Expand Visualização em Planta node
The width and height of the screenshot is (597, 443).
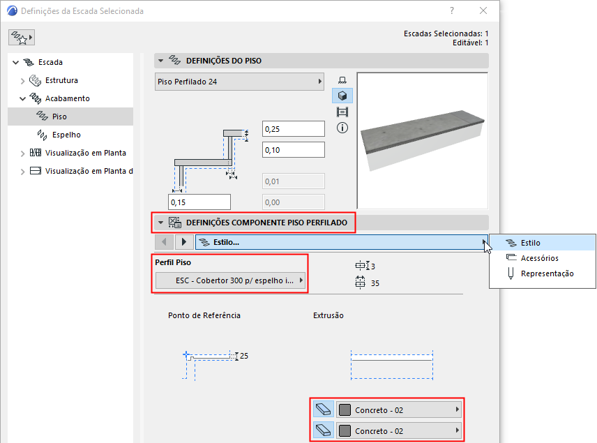coord(22,153)
